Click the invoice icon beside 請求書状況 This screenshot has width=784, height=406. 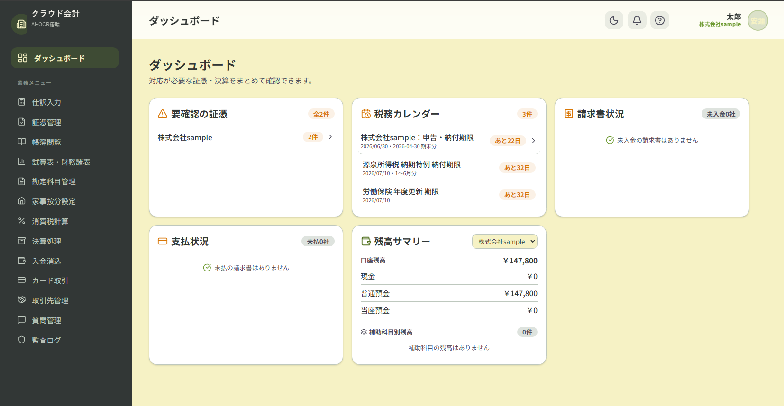(x=569, y=114)
